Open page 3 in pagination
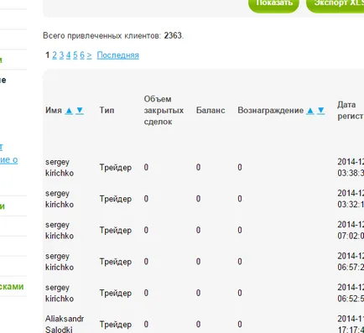Viewport: 364px width, 333px height. 61,55
